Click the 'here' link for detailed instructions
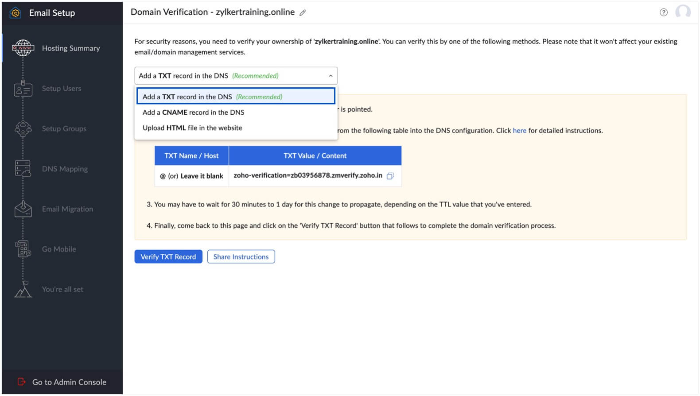Viewport: 700px width, 396px height. pos(519,130)
